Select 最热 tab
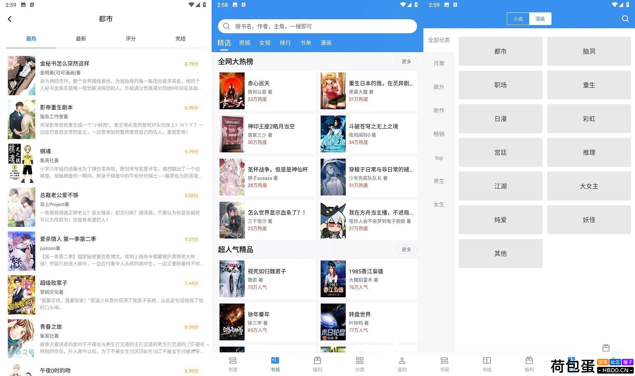The width and height of the screenshot is (635, 376). [31, 39]
